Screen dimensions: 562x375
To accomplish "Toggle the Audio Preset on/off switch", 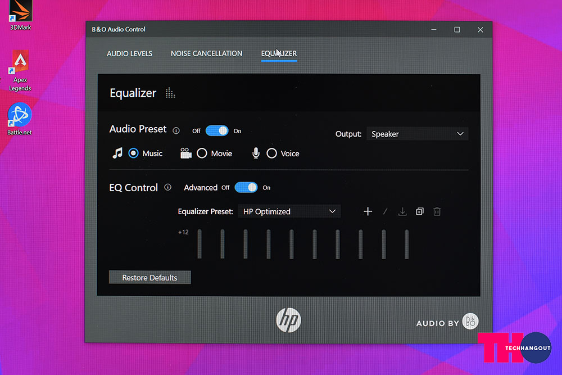I will 217,130.
